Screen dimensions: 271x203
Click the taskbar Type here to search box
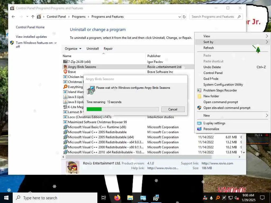click(x=55, y=198)
